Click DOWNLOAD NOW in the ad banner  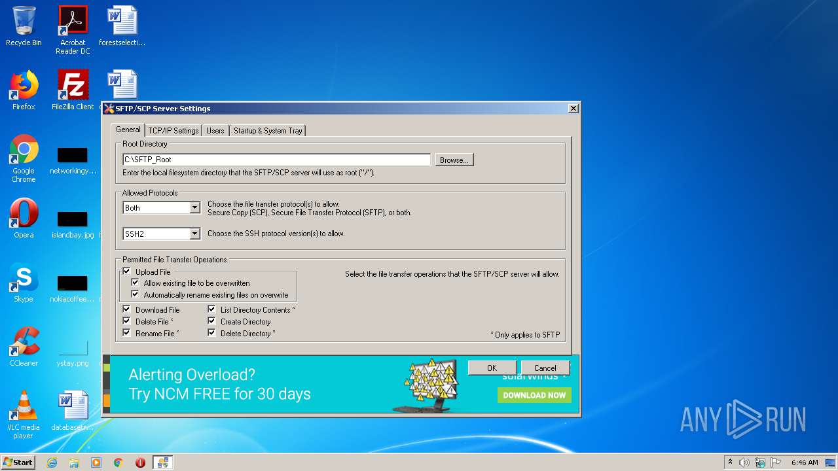(534, 395)
